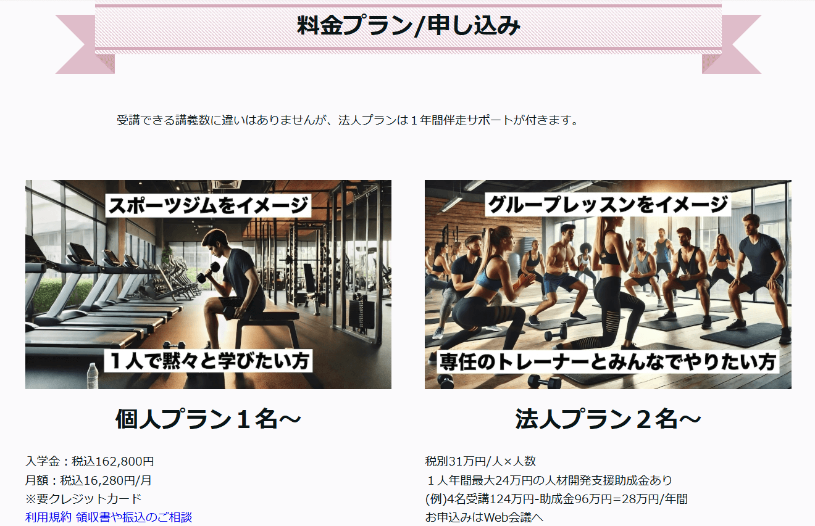Click the 税別31万円/人×人数 price text
The image size is (815, 526).
tap(480, 461)
